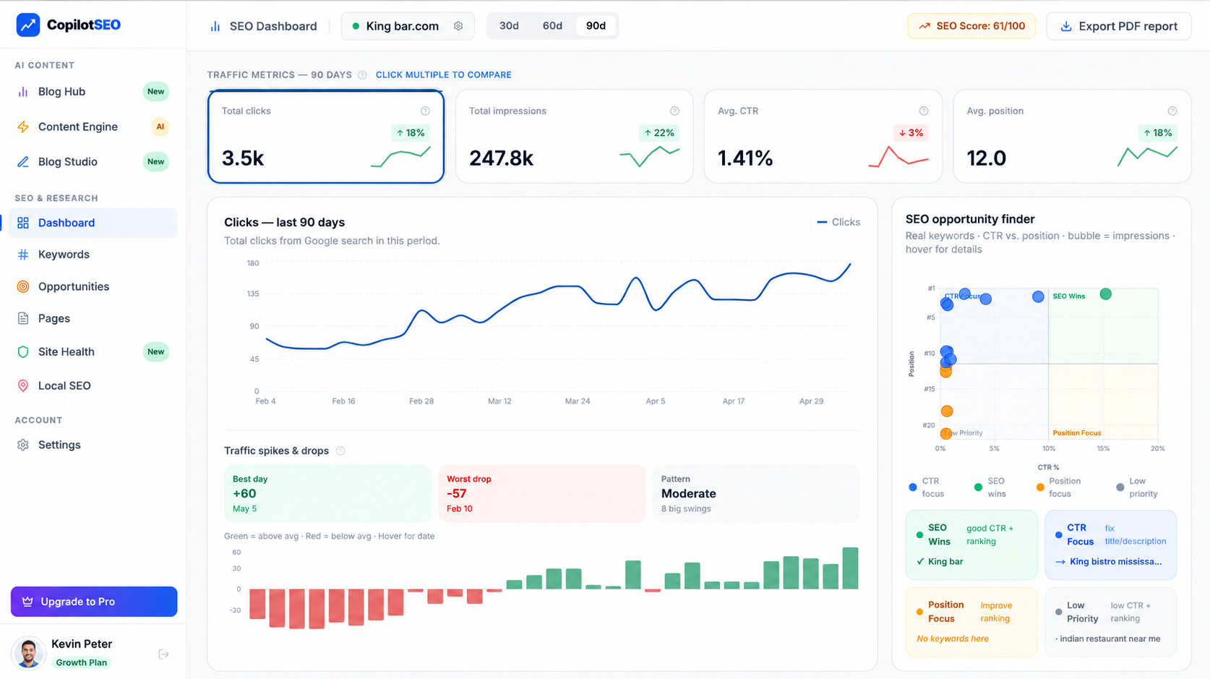This screenshot has height=679, width=1210.
Task: Open Local SEO section
Action: tap(93, 385)
